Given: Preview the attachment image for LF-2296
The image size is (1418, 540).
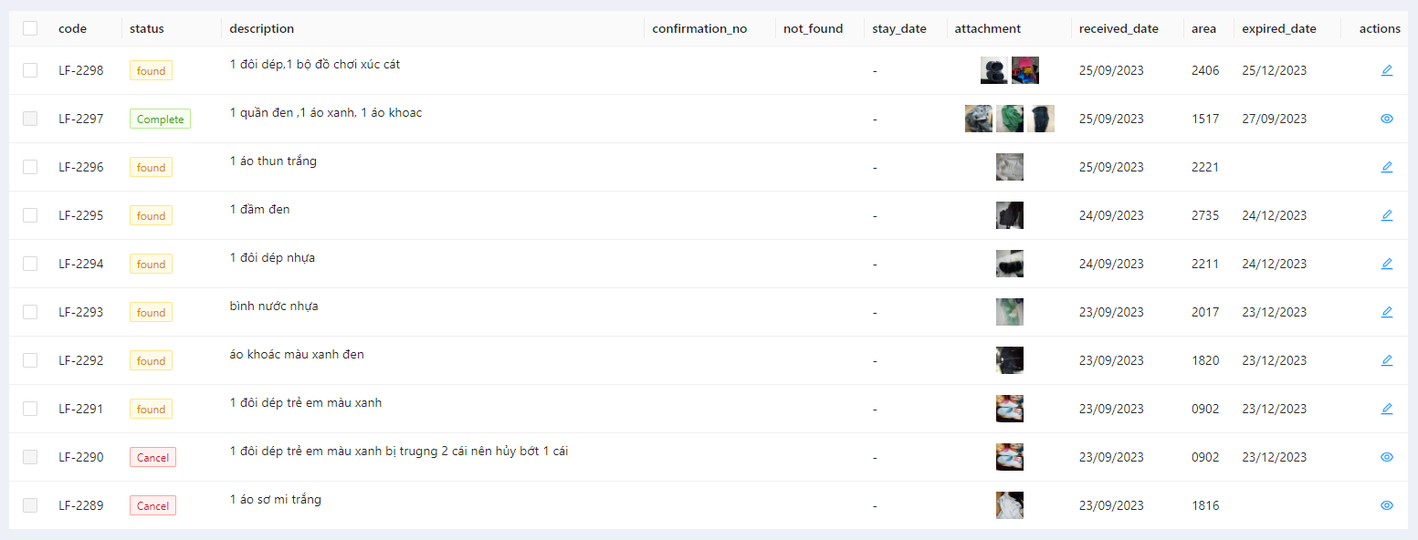Looking at the screenshot, I should pos(1010,167).
